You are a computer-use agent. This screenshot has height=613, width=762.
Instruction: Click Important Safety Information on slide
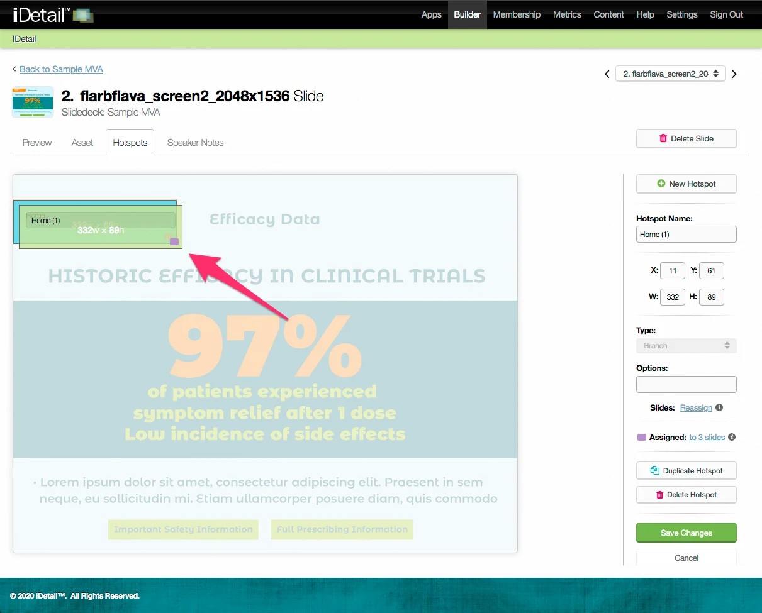click(183, 529)
